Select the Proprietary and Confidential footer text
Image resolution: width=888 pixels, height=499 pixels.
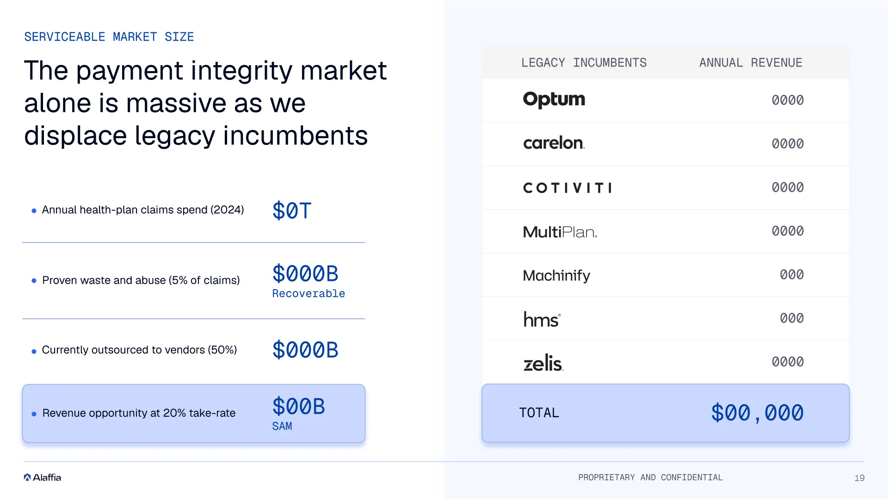[x=650, y=477]
